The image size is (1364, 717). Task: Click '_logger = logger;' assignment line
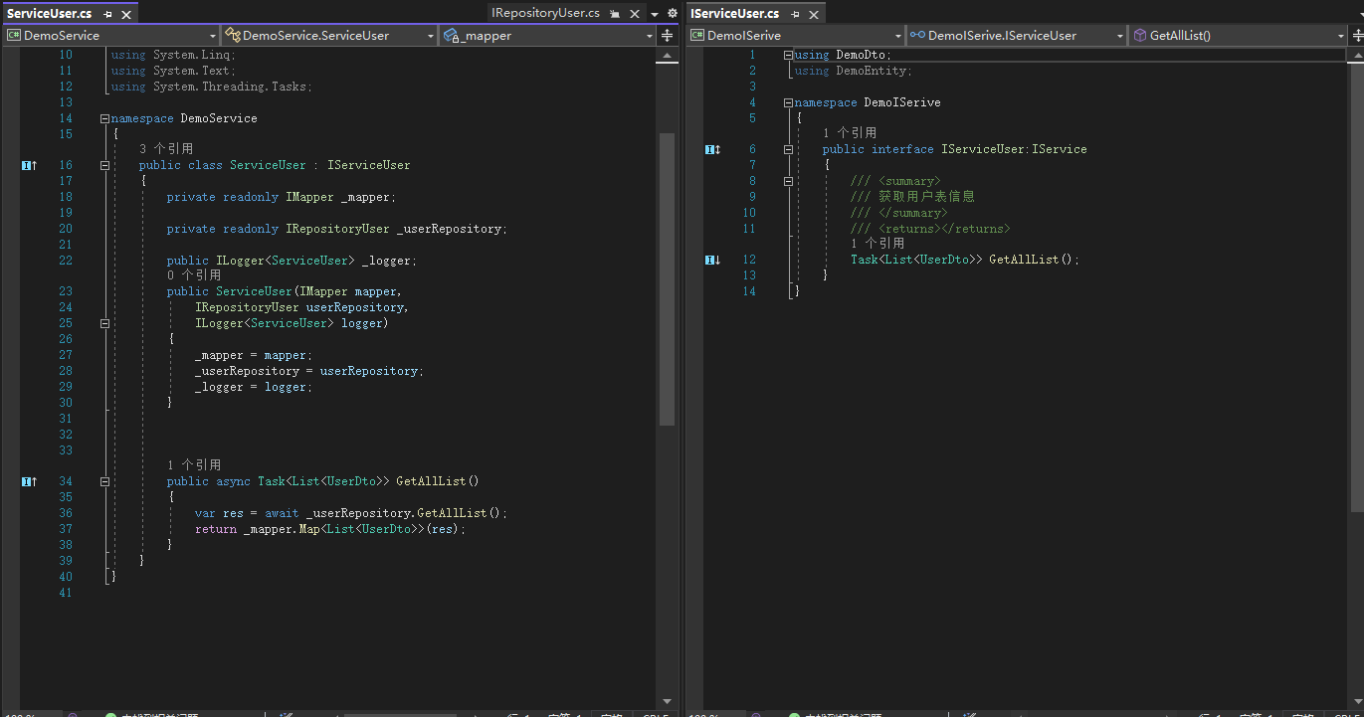click(254, 387)
